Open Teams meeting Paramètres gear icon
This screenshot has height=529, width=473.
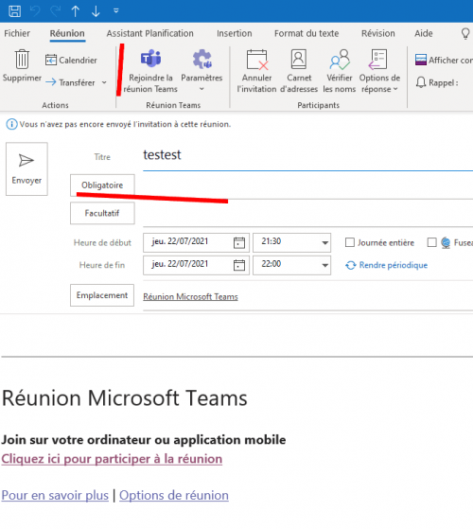[201, 59]
